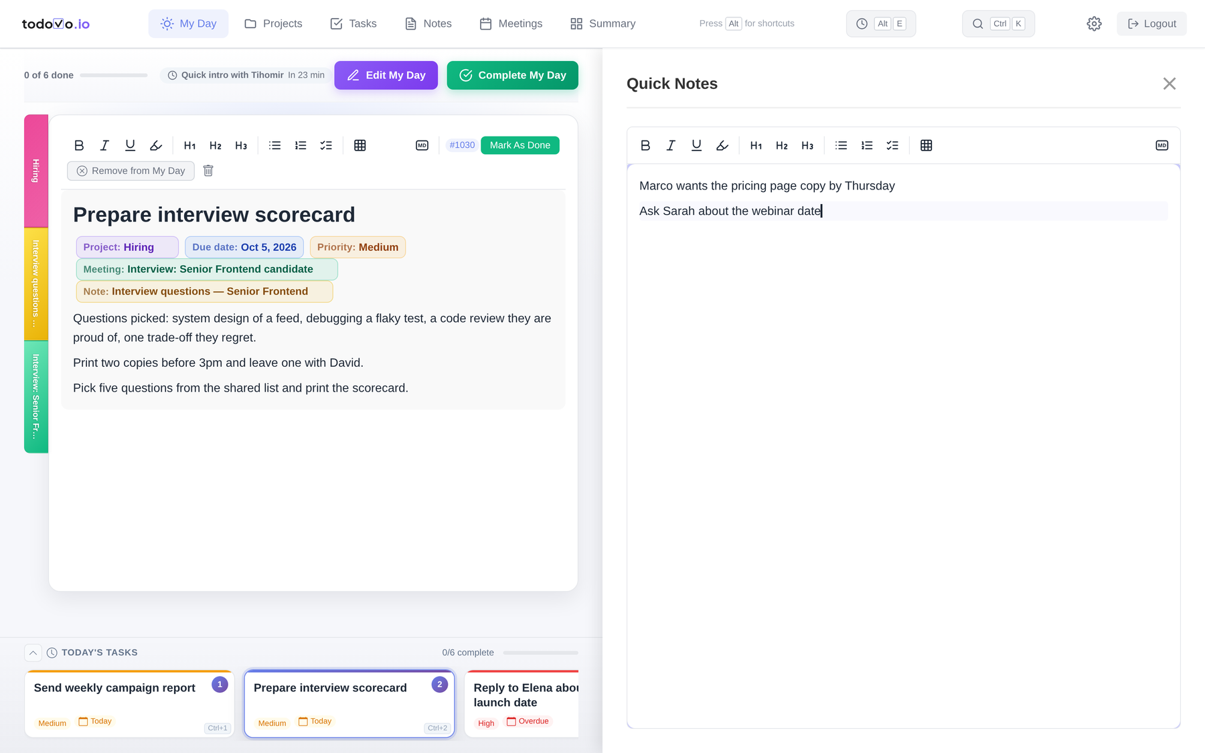1205x753 pixels.
Task: Insert table in task editor
Action: pyautogui.click(x=359, y=145)
